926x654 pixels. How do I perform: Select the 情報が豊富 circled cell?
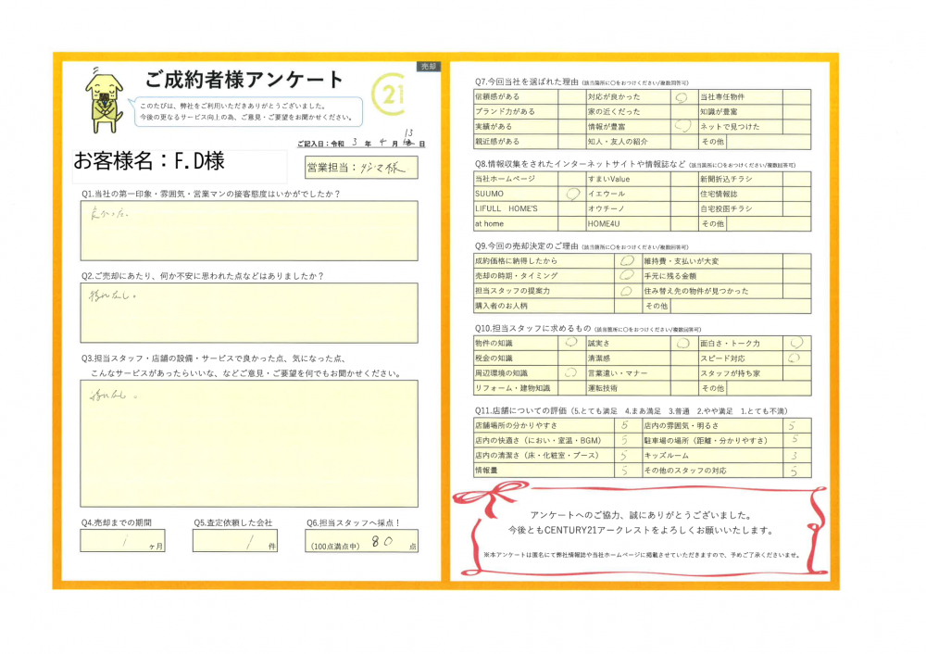[x=682, y=126]
